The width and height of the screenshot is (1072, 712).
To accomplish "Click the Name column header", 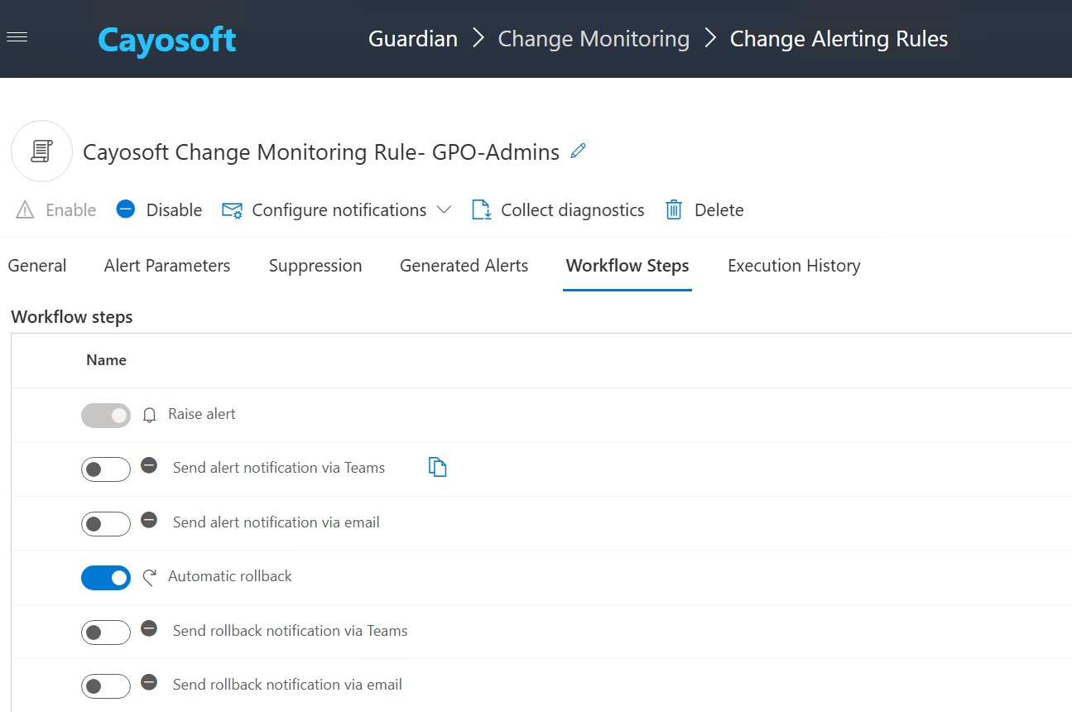I will tap(106, 360).
